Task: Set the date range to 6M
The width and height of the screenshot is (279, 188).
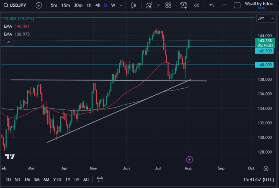Action: coord(46,180)
